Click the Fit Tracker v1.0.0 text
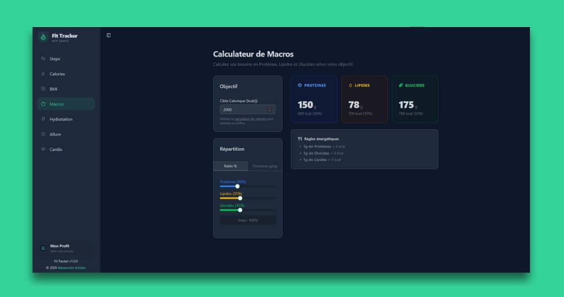 point(66,261)
